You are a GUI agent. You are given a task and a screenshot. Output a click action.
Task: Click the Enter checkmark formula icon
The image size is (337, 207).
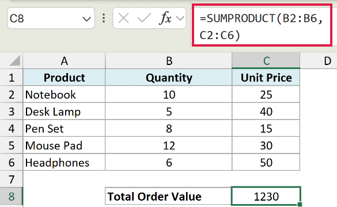pyautogui.click(x=144, y=18)
